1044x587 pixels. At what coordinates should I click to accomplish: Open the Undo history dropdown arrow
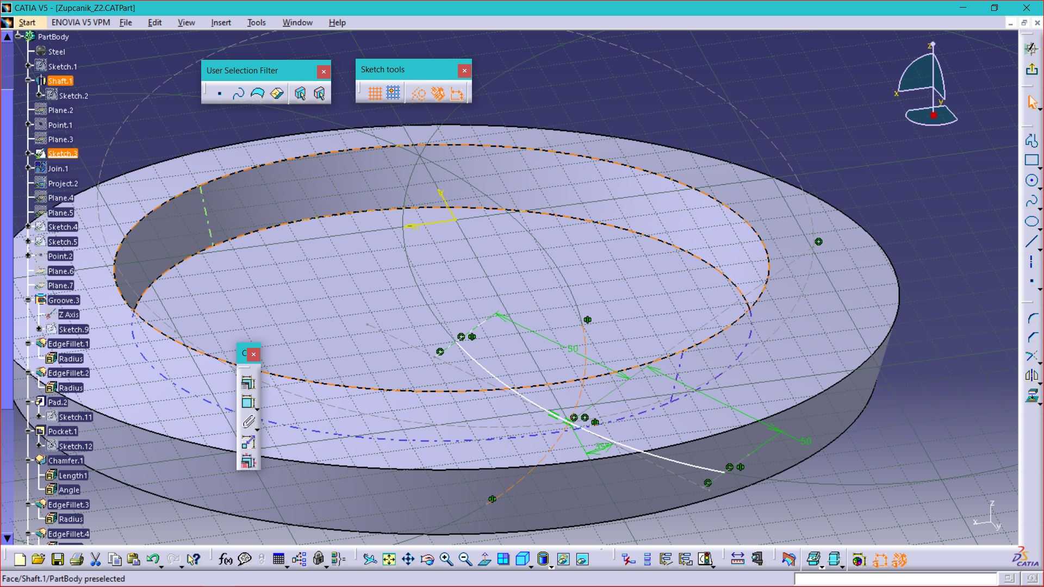[x=161, y=567]
